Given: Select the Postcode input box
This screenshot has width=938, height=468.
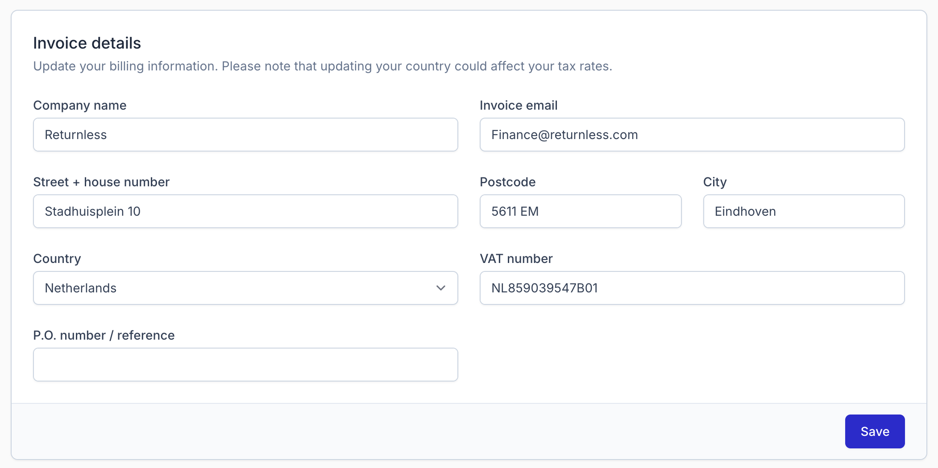Looking at the screenshot, I should tap(580, 211).
